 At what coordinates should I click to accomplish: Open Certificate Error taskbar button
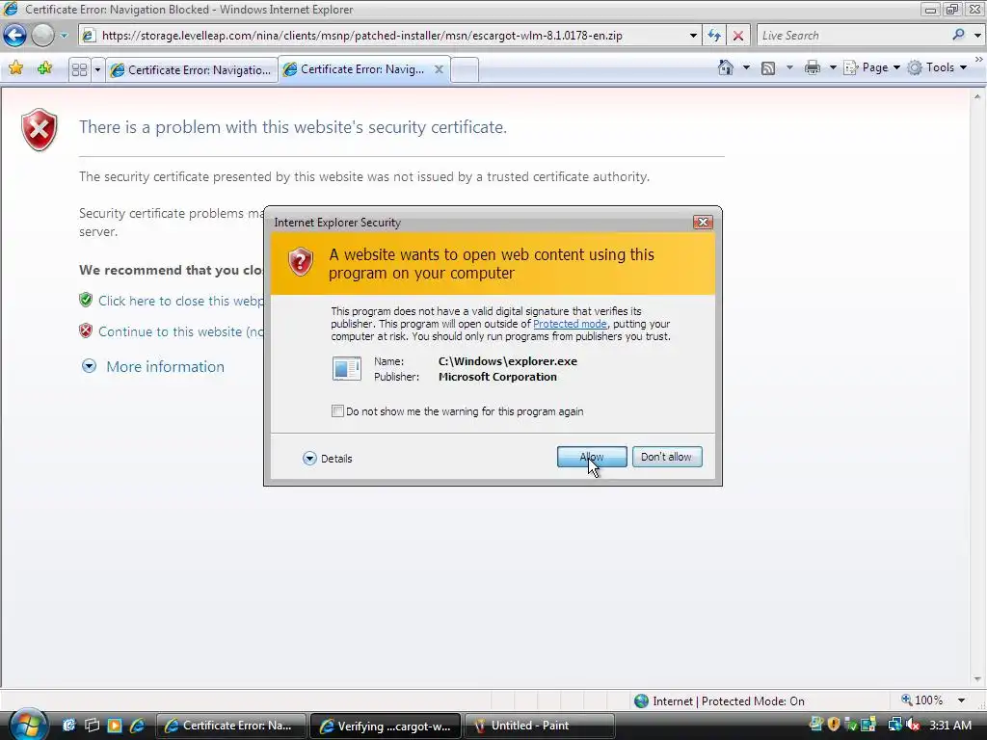229,726
